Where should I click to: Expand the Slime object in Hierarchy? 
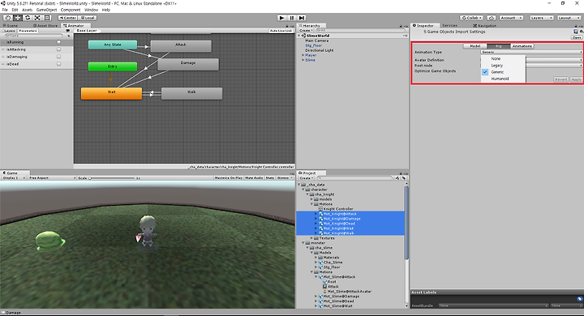click(303, 60)
